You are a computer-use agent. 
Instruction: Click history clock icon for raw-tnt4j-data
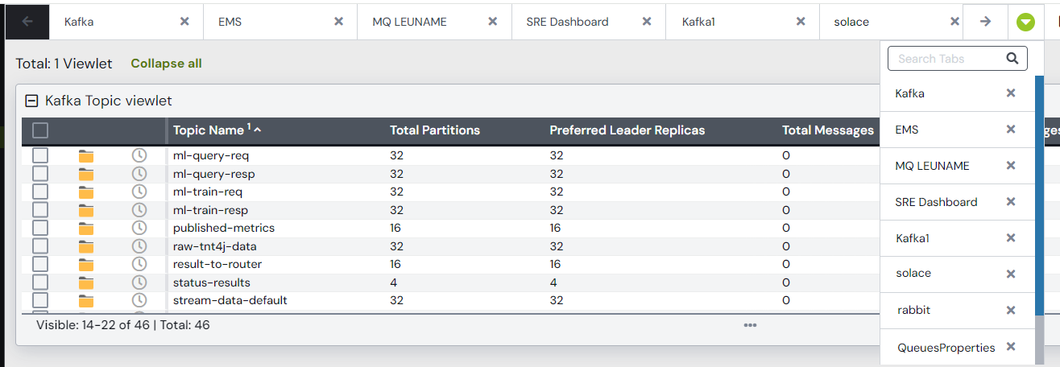[139, 245]
